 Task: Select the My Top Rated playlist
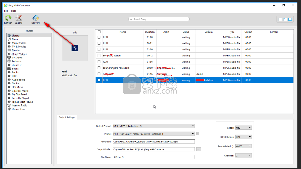tap(19, 94)
